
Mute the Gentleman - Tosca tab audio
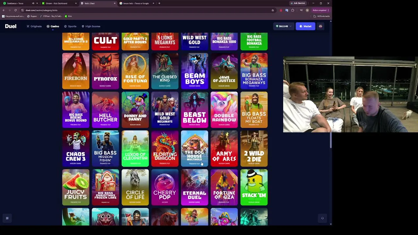click(33, 3)
